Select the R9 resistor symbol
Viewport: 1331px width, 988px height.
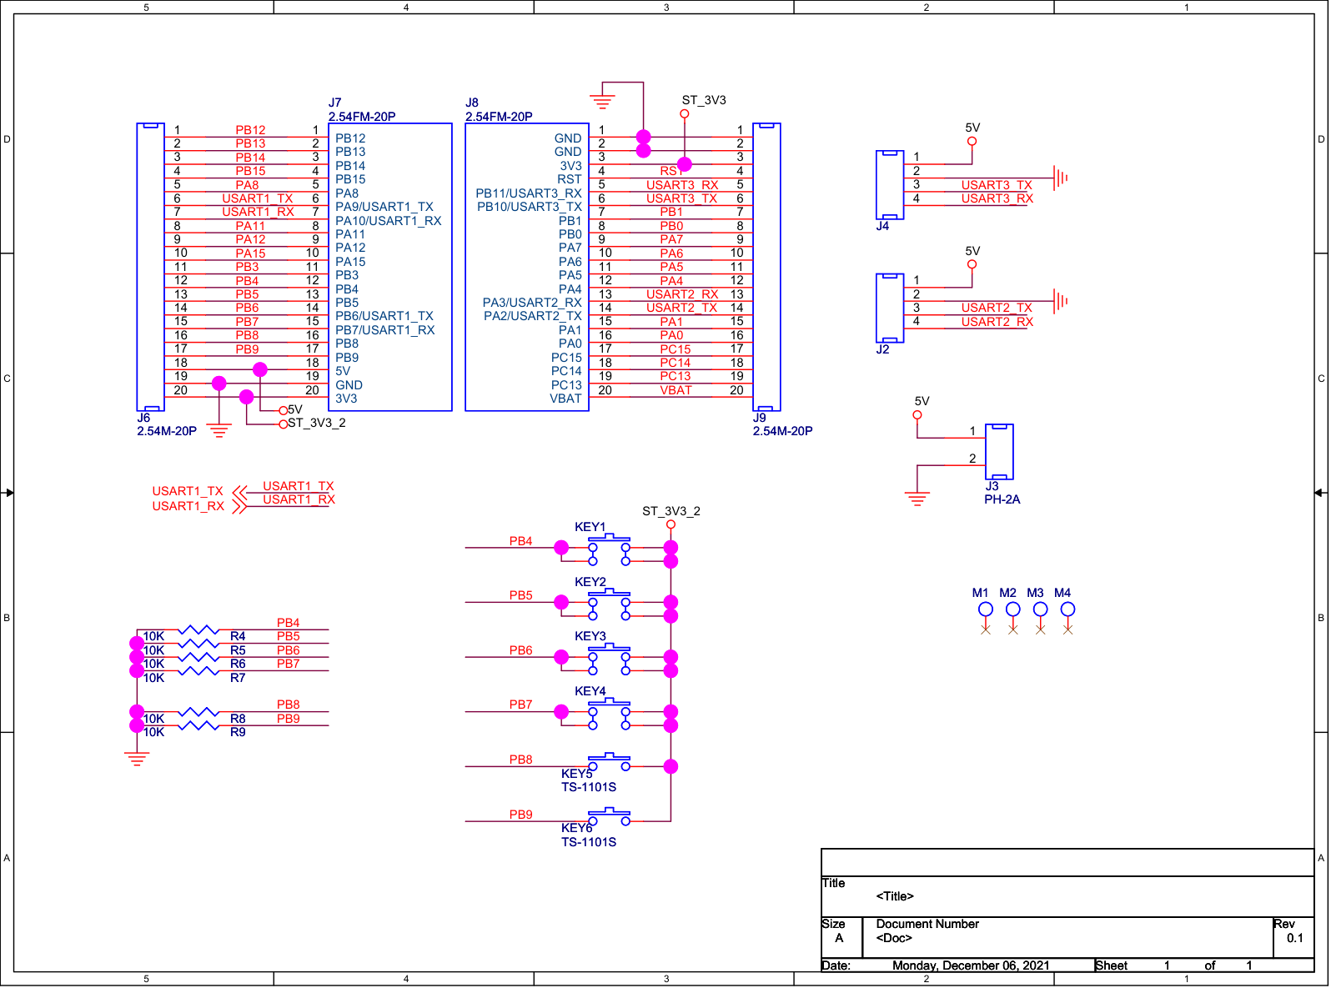click(x=198, y=726)
